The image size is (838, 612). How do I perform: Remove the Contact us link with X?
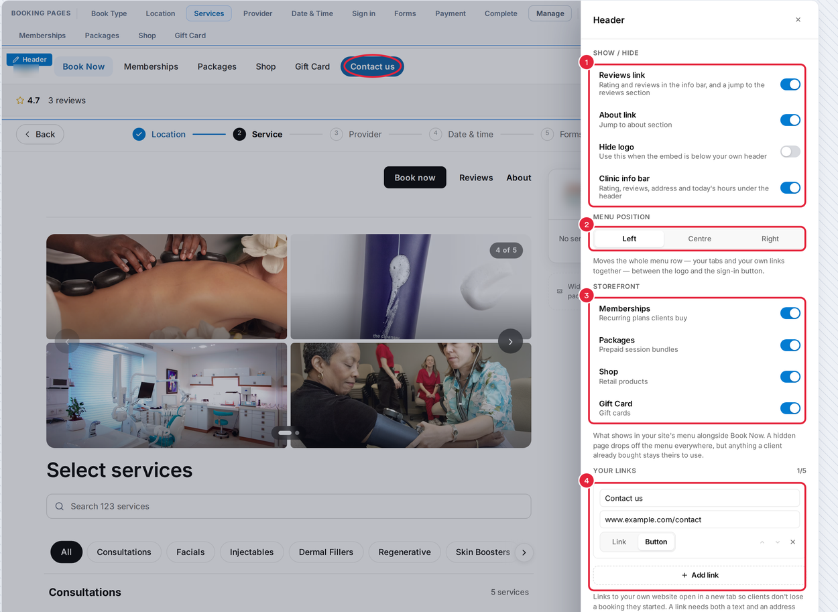pos(792,542)
